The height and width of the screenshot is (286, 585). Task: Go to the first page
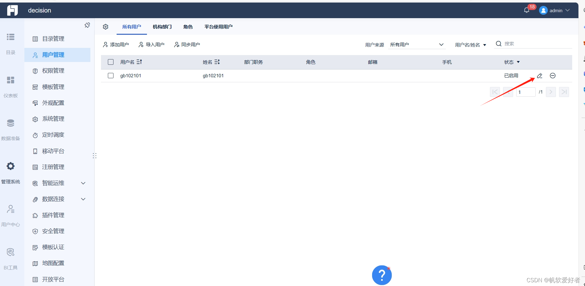[x=495, y=92]
